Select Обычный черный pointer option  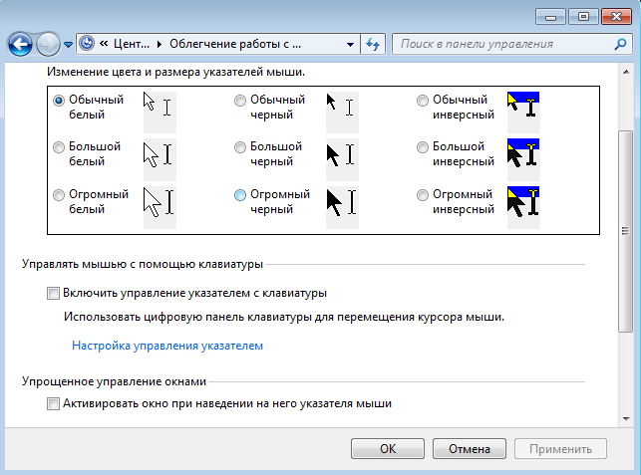pos(240,100)
